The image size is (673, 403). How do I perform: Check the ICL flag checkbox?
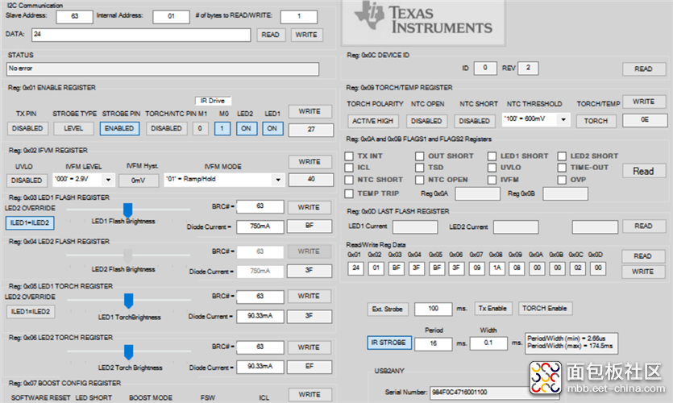pos(349,168)
